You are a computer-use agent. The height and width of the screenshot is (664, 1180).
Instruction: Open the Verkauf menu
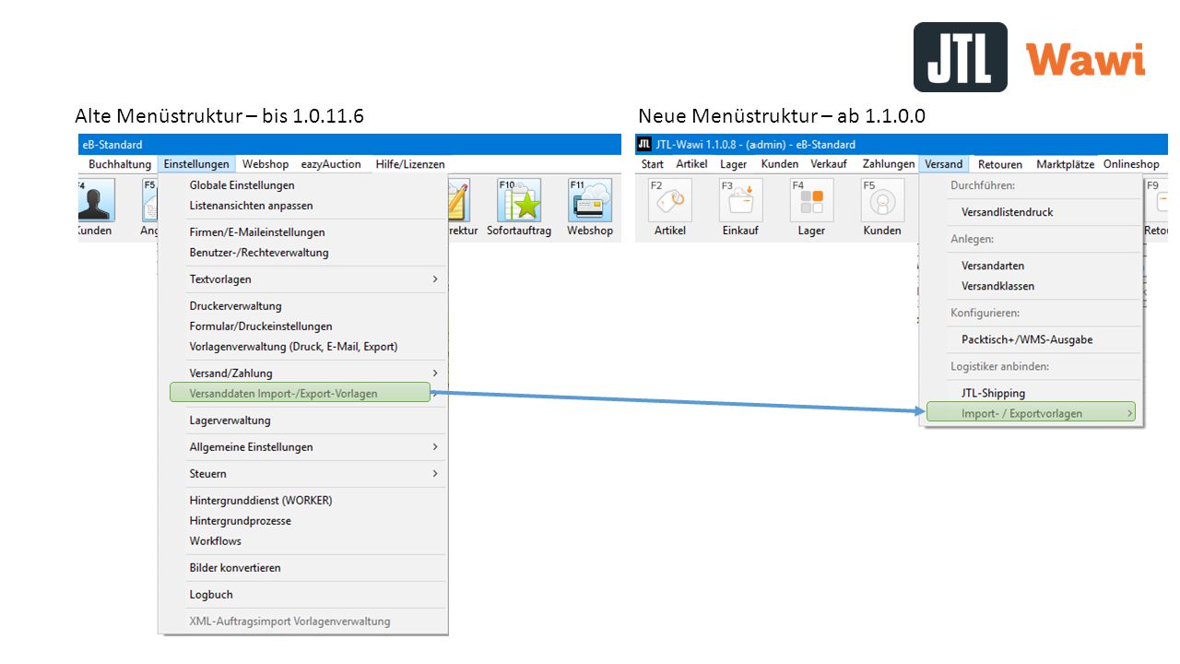coord(829,164)
